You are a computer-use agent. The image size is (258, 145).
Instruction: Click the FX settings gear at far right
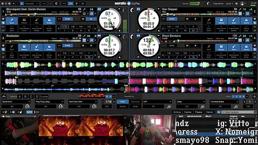254,97
